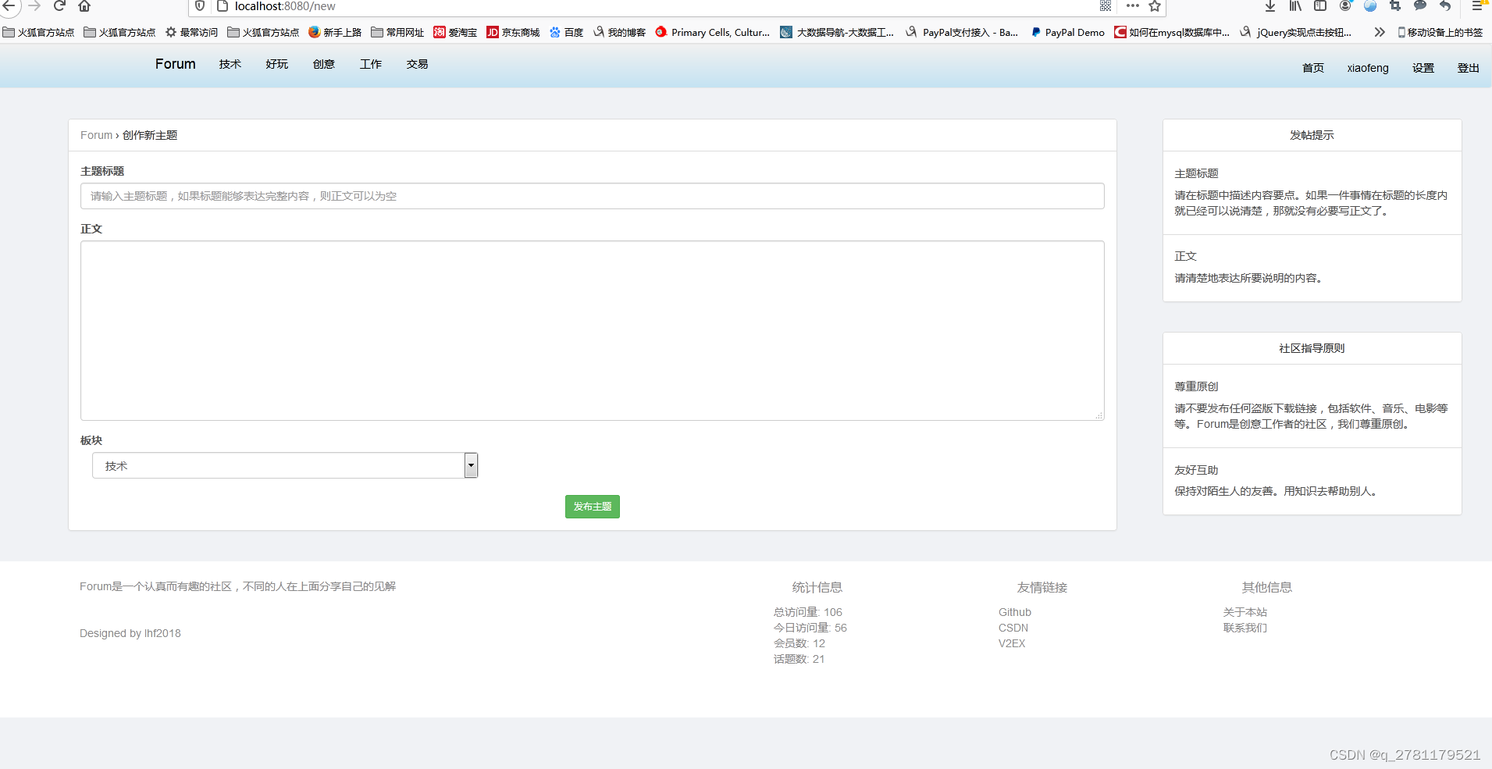Open the xiaofeng user profile
Image resolution: width=1492 pixels, height=769 pixels.
tap(1368, 68)
